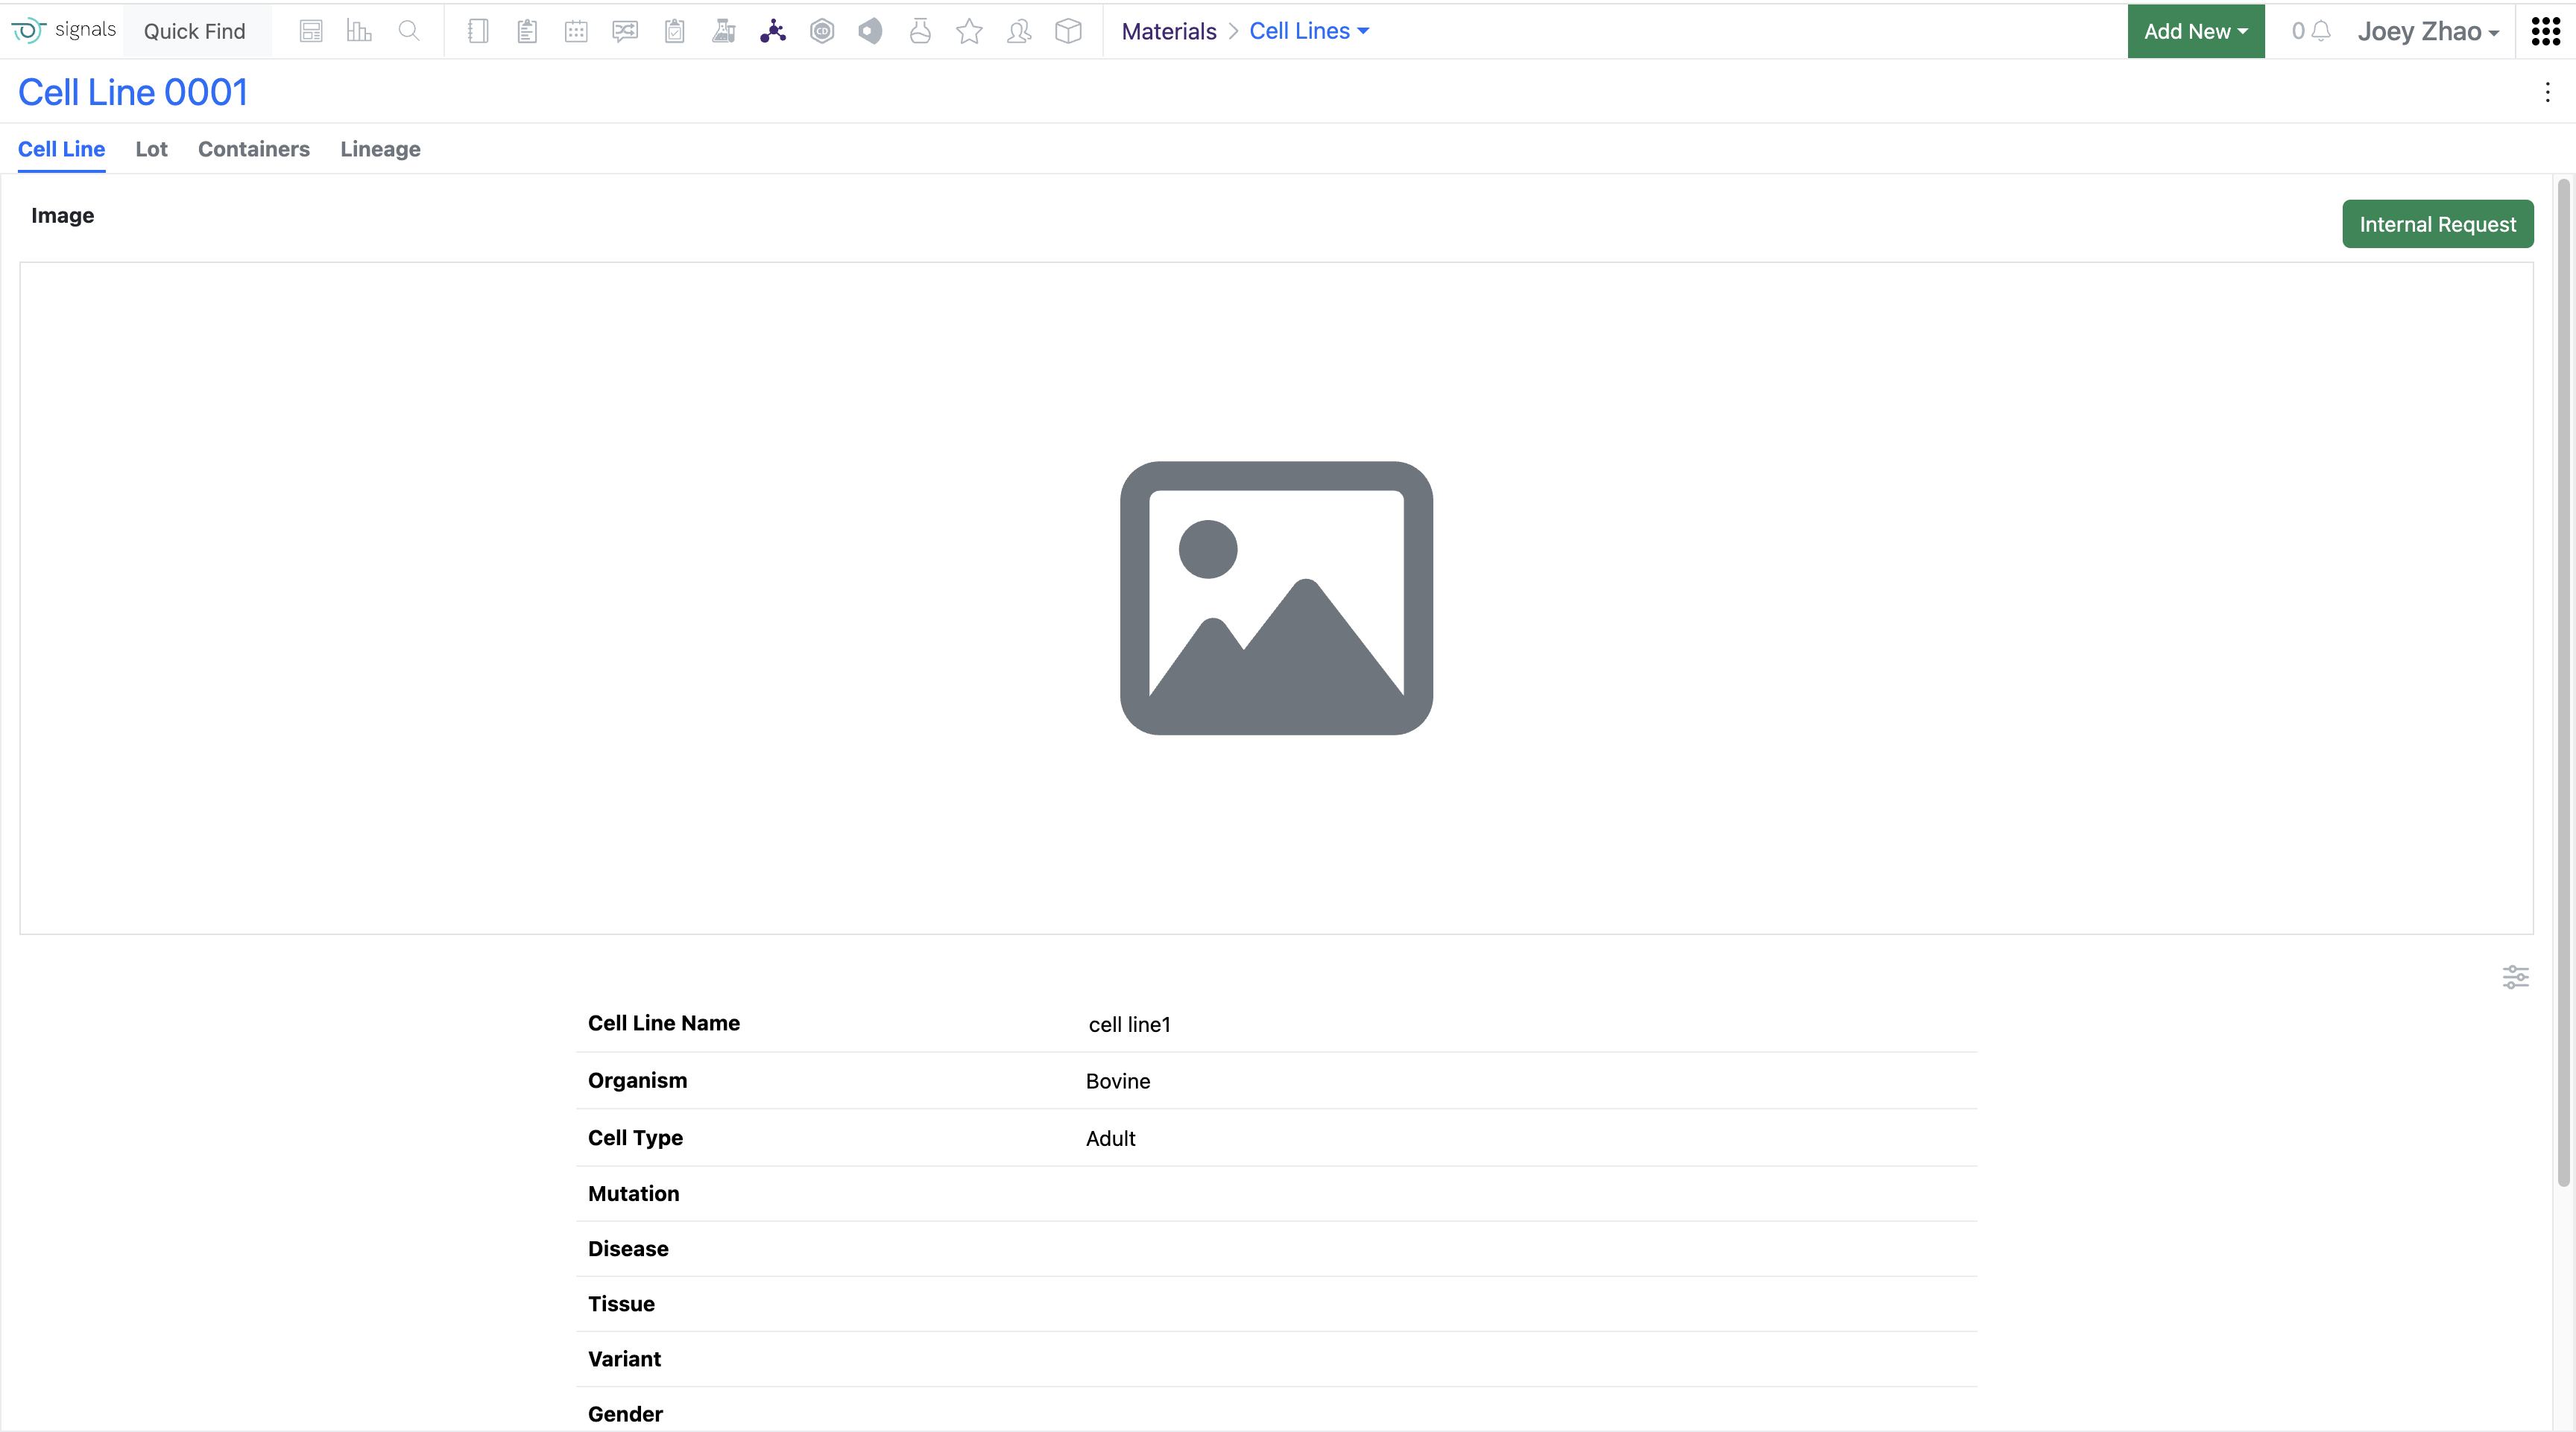Click the 'cell line1' name value
Viewport: 2576px width, 1432px height.
click(1129, 1024)
